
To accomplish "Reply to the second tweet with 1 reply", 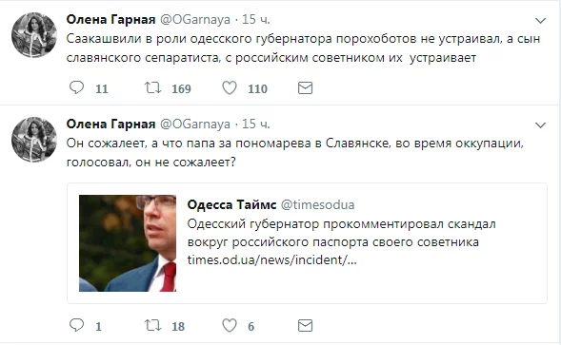I will coord(76,325).
